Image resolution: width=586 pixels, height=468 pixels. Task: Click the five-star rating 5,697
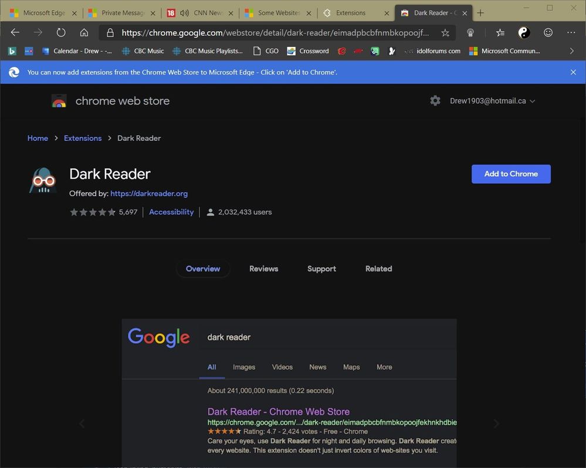click(x=103, y=212)
